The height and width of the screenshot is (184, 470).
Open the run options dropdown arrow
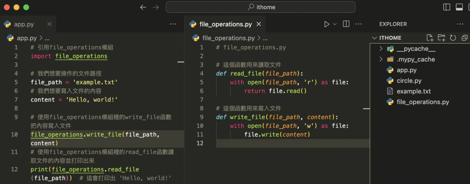click(x=335, y=24)
